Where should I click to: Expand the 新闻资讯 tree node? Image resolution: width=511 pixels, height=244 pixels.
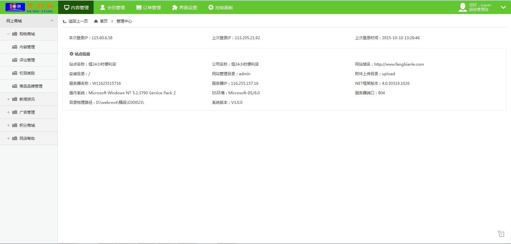pyautogui.click(x=8, y=99)
